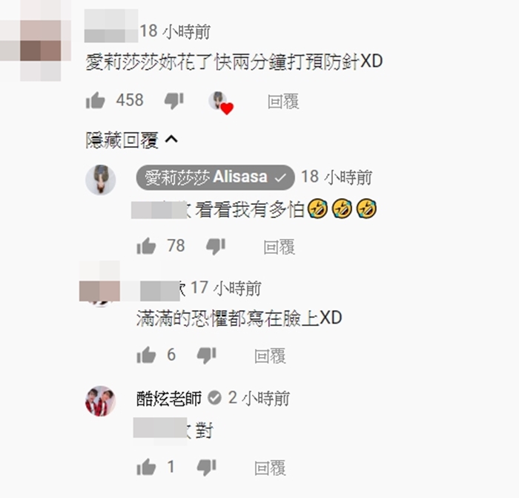Click the 2 小時前 timestamp link

(x=259, y=399)
